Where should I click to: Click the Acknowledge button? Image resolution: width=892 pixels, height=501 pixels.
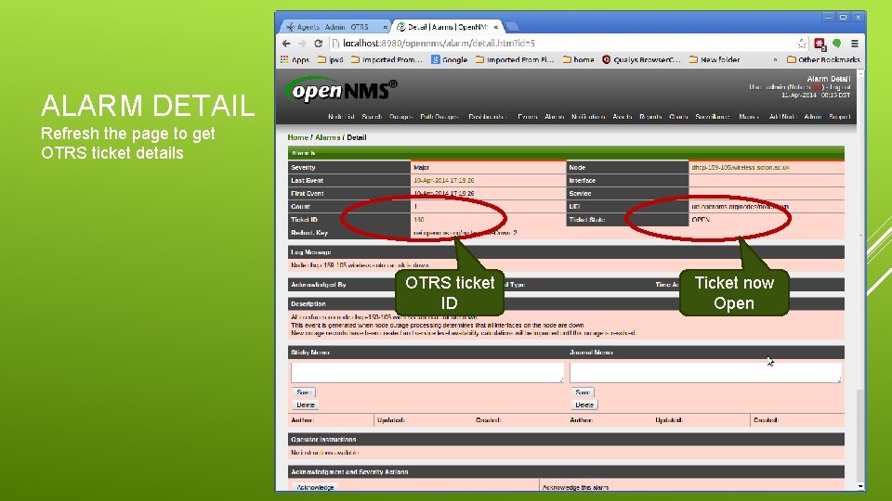coord(315,487)
